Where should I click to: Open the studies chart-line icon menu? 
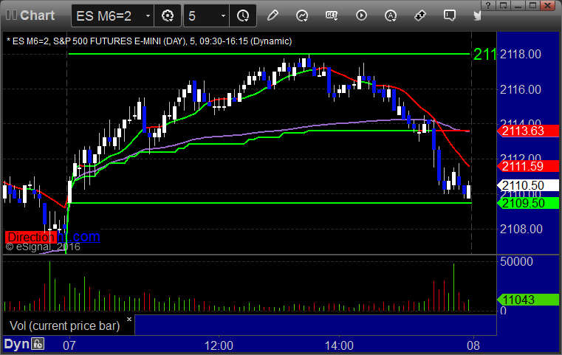coord(302,15)
